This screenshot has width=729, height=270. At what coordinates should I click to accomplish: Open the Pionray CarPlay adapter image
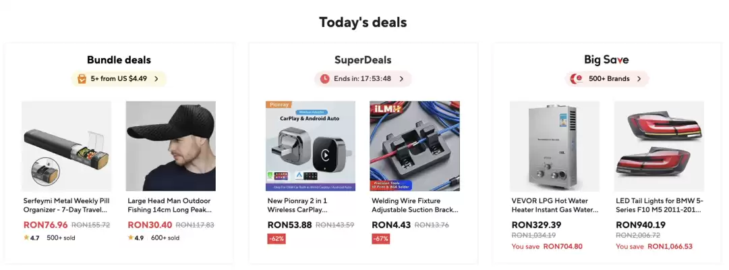[311, 146]
